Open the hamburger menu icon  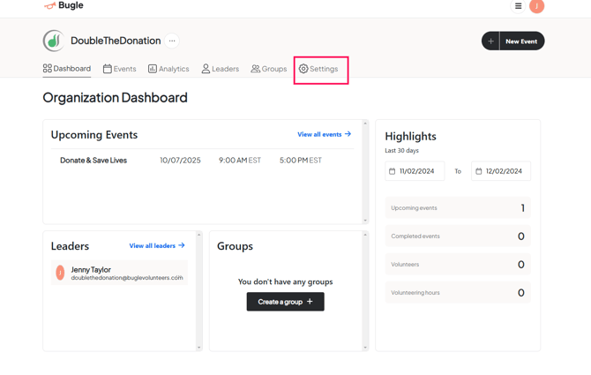[x=518, y=6]
